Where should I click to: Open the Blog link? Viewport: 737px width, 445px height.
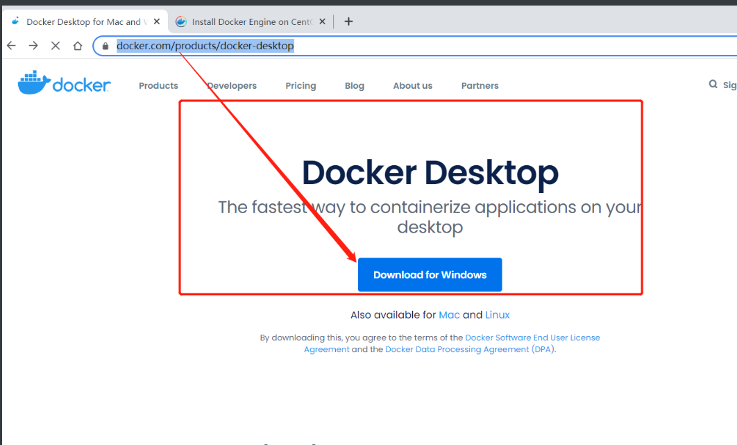click(355, 85)
